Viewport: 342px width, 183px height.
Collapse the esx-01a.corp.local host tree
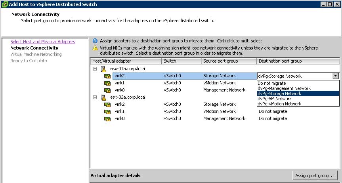click(95, 69)
